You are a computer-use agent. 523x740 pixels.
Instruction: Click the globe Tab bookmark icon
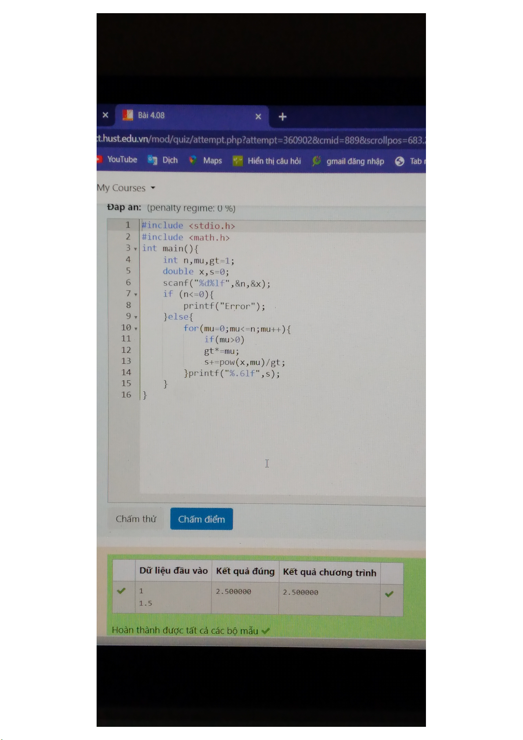point(400,162)
